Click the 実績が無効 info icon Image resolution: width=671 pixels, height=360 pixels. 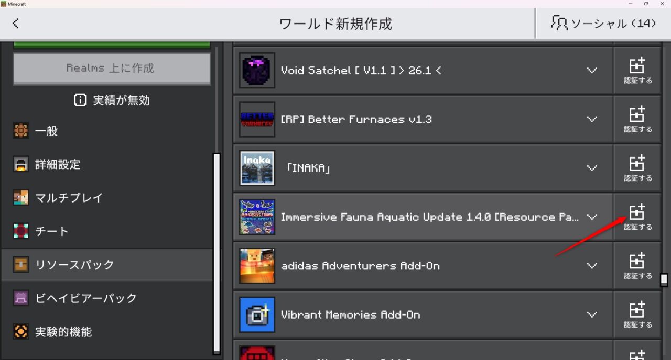[80, 100]
